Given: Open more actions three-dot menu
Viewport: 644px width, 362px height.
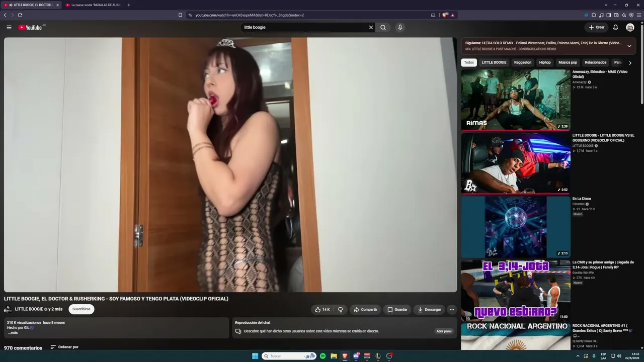Looking at the screenshot, I should 452,310.
